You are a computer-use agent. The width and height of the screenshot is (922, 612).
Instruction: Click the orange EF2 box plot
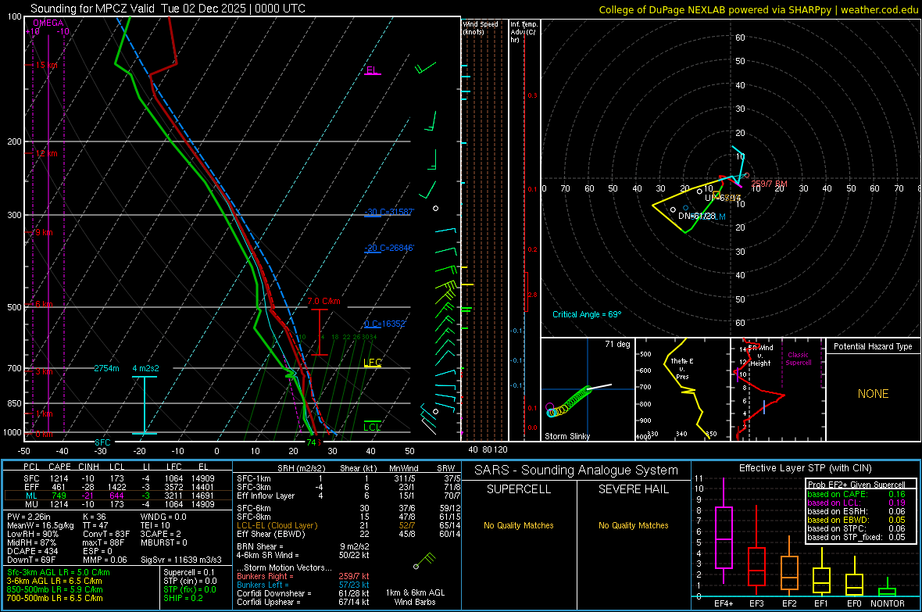tap(789, 573)
